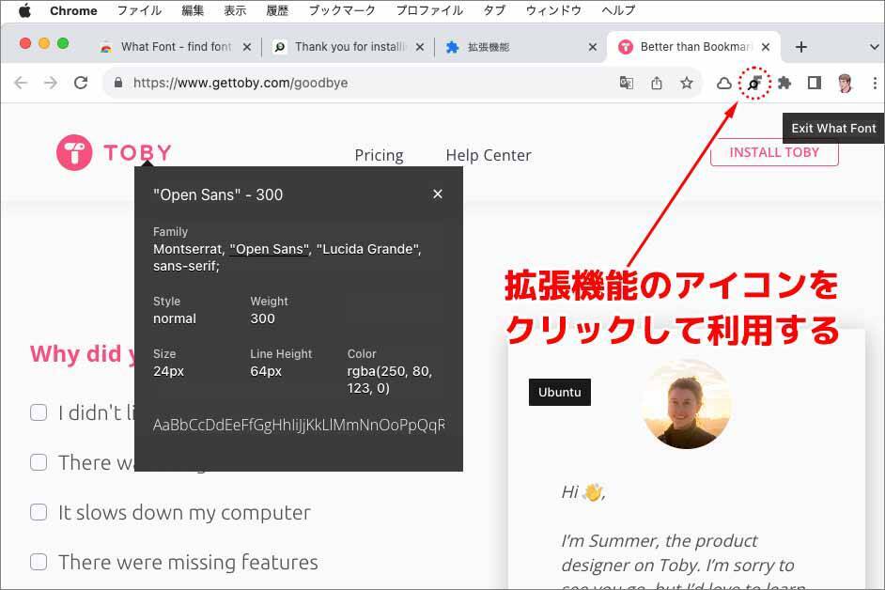Open the タブ menu

[494, 10]
